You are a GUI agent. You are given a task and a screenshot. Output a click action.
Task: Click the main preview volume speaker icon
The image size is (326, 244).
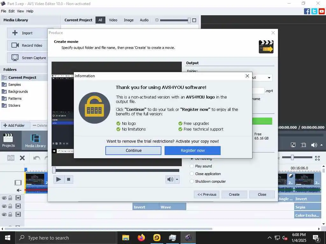pos(314,145)
